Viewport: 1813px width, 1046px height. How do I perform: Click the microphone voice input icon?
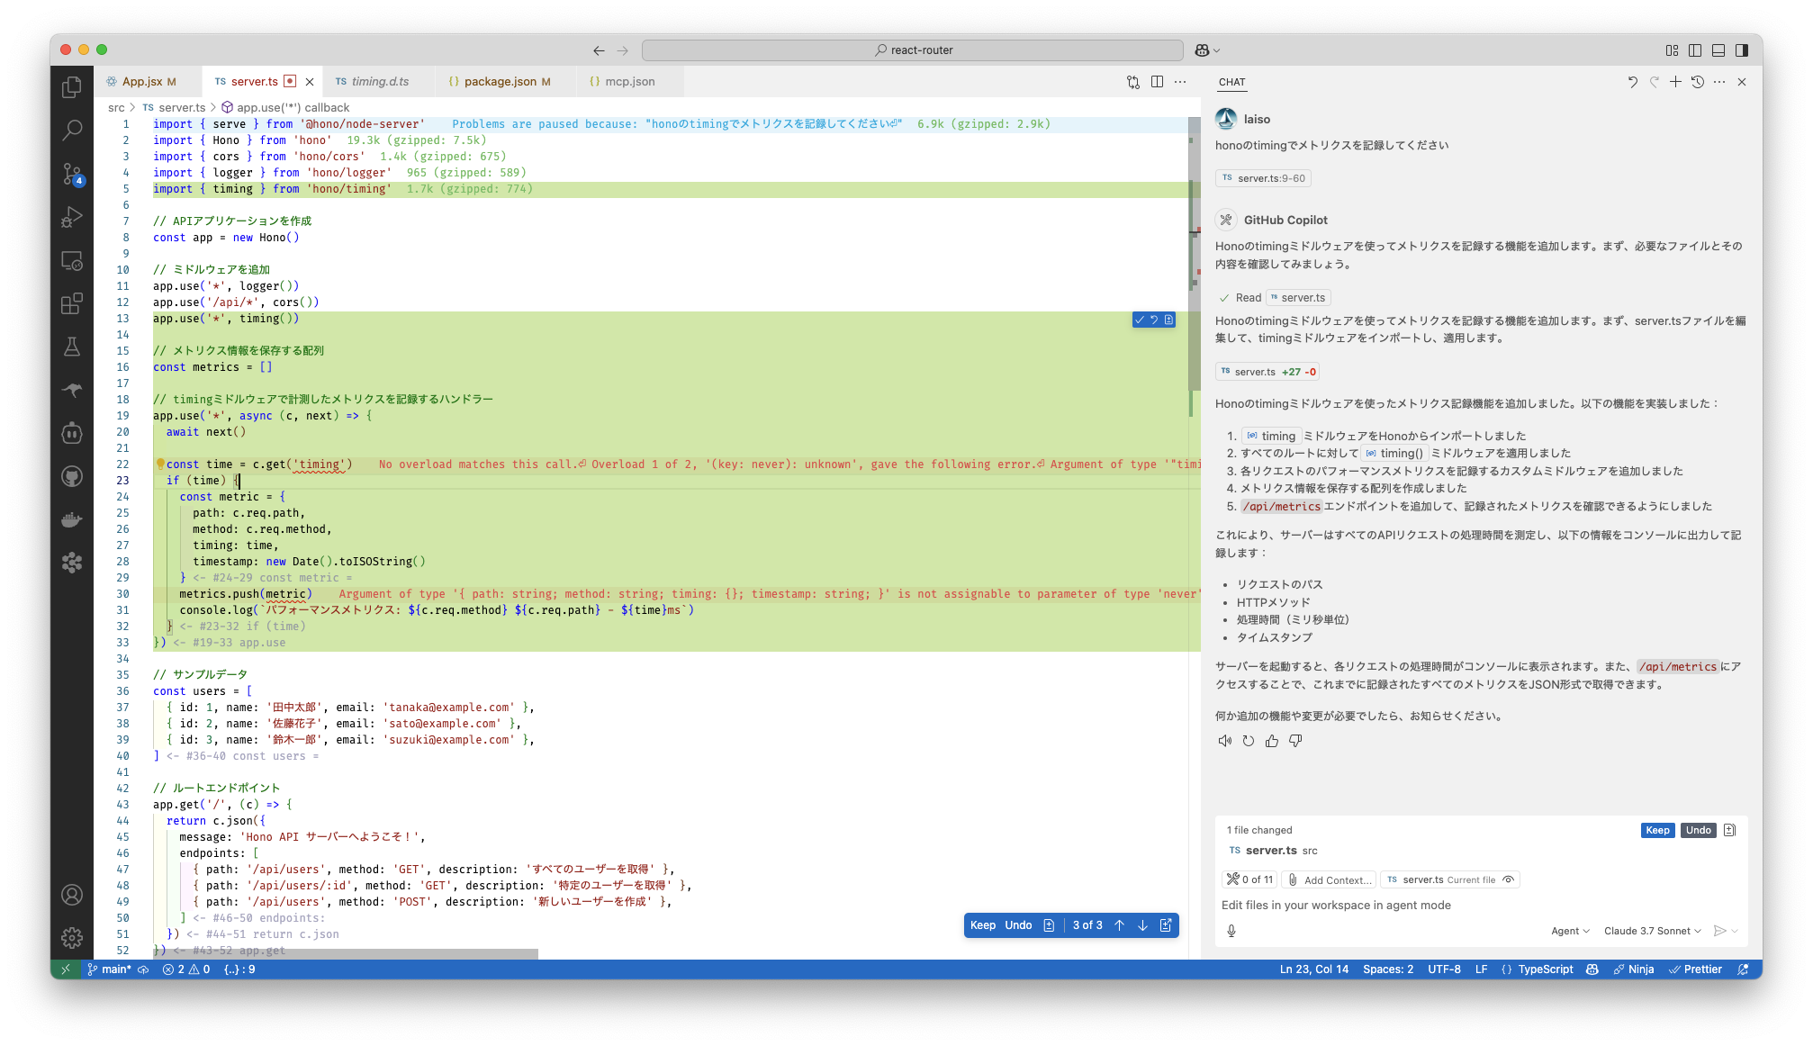1231,931
